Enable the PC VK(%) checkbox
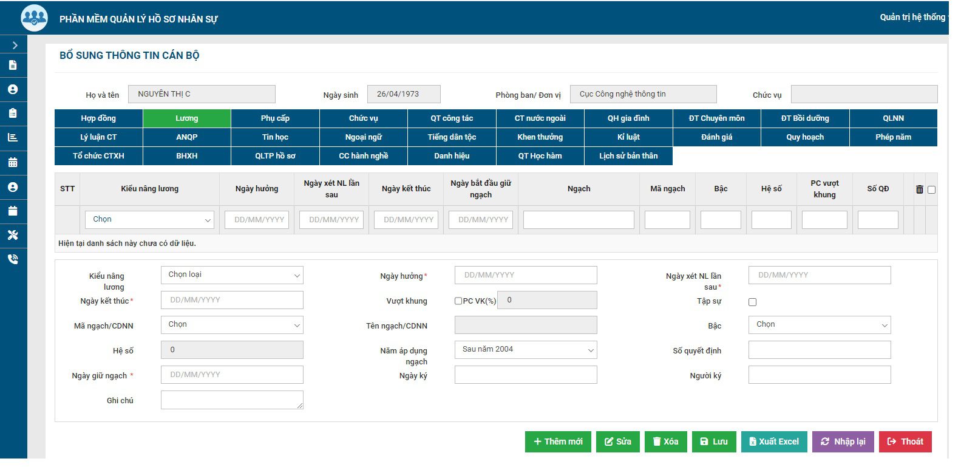This screenshot has height=467, width=961. tap(458, 301)
